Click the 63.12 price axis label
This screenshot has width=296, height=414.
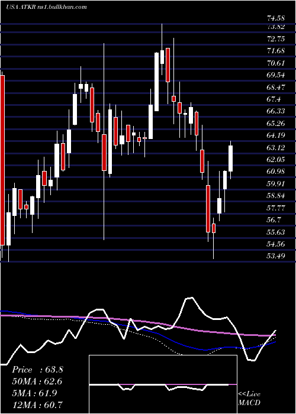click(276, 147)
